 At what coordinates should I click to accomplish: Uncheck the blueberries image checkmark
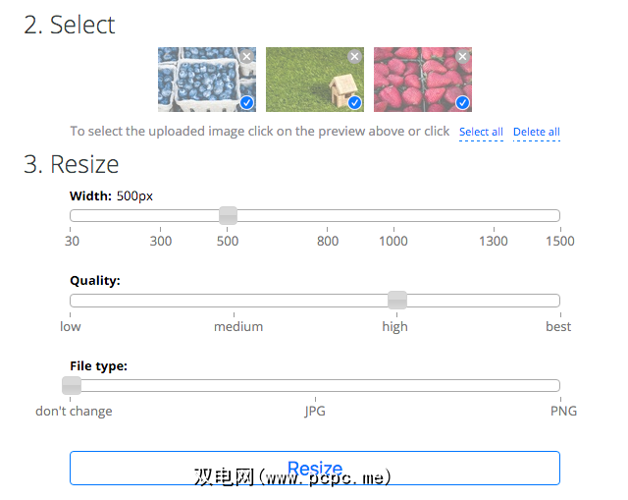click(246, 102)
